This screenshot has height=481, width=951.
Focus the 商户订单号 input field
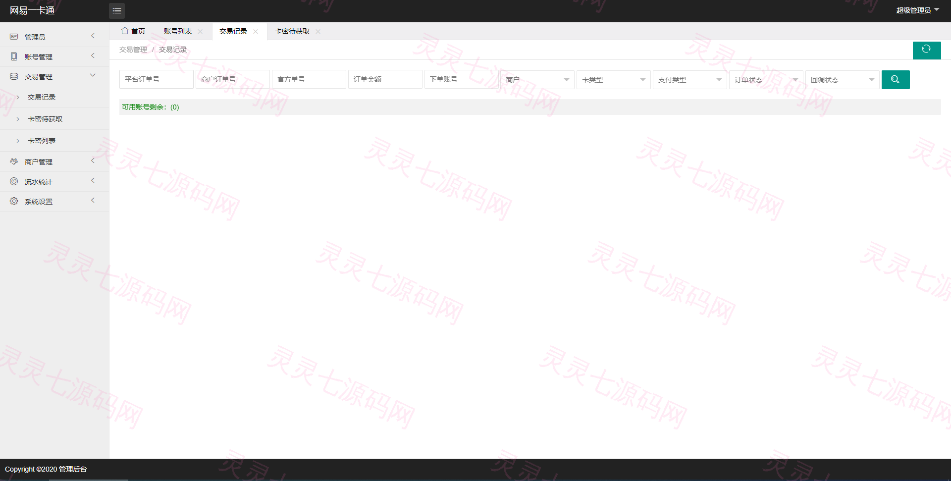tap(233, 79)
